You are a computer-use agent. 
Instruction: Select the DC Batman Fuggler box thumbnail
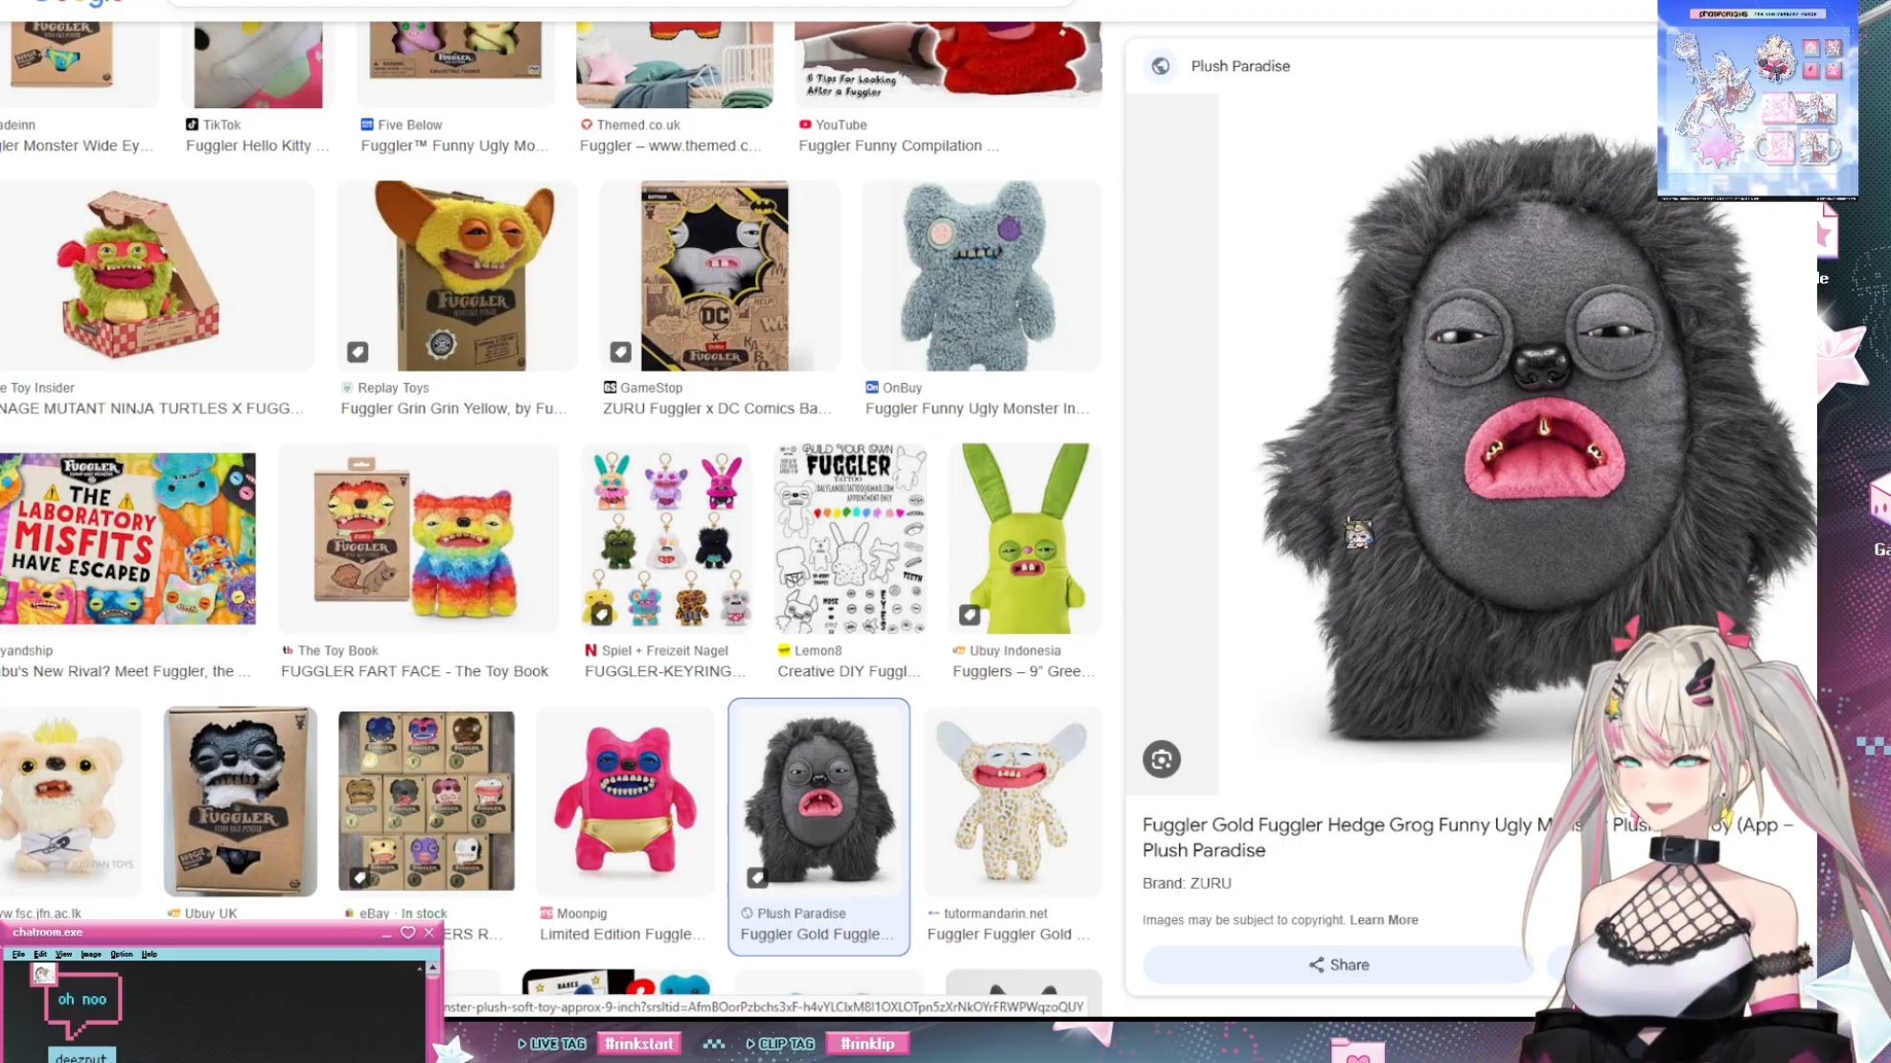point(719,276)
